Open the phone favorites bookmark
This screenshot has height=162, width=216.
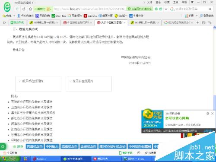click(x=25, y=16)
